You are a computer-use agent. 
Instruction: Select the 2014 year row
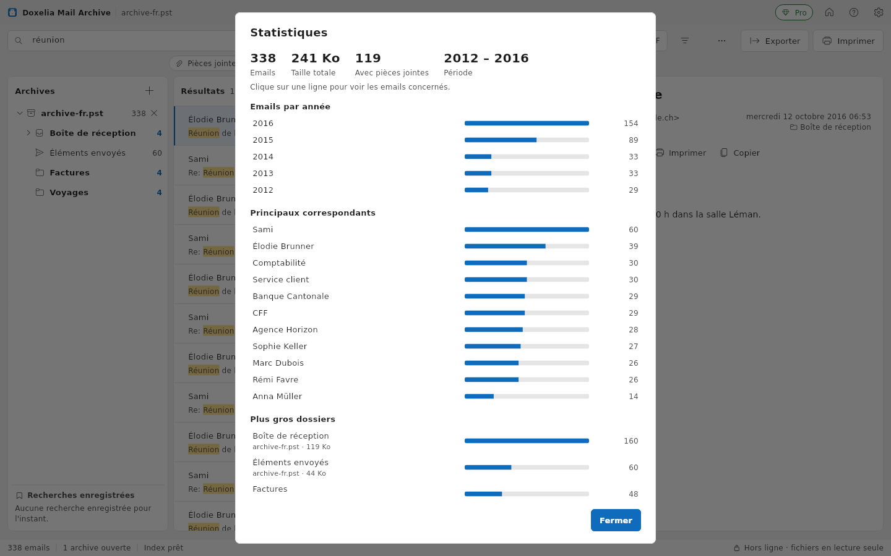[445, 156]
